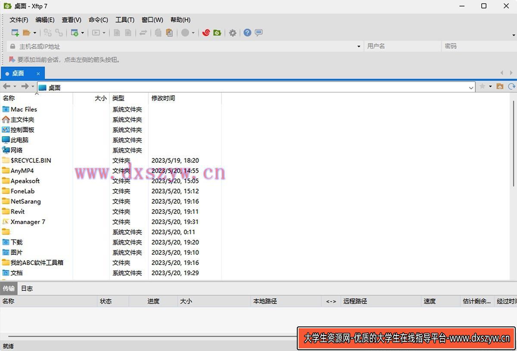Screen dimensions: 517x351
Task: Click the feedback speech-bubble icon
Action: point(259,33)
